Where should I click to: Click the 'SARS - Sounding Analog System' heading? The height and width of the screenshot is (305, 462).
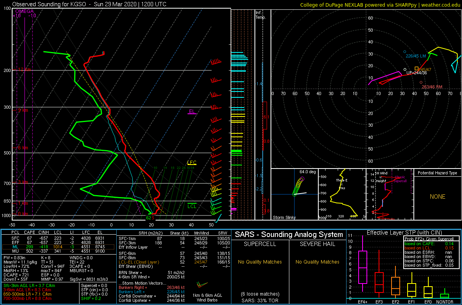coord(289,235)
